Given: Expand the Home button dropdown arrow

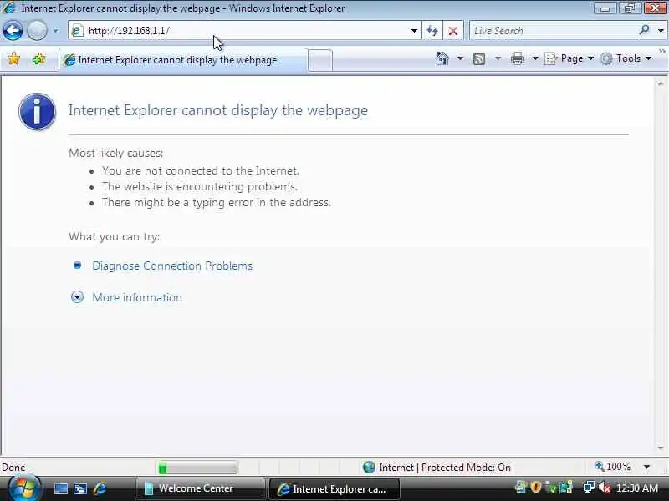Looking at the screenshot, I should coord(460,58).
